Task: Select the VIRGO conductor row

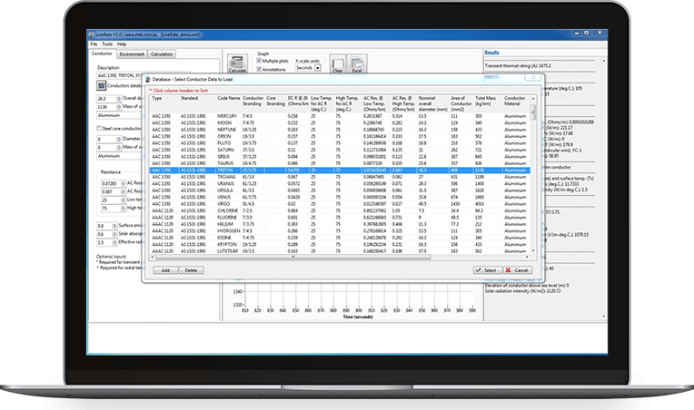Action: [x=340, y=204]
